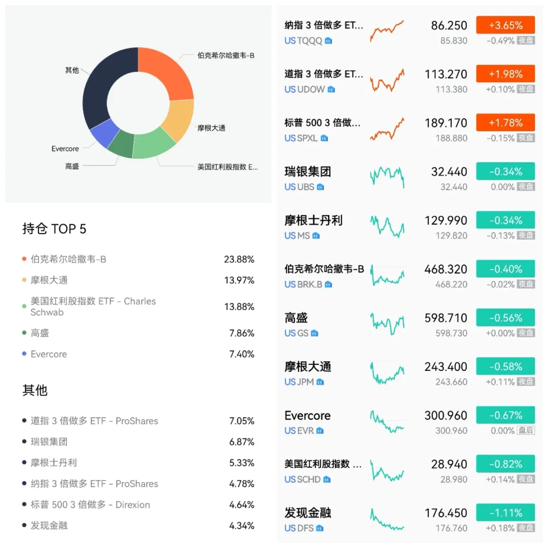Open 美国红利股指数 ETF - Charles Schwab holding
This screenshot has height=548, width=548.
[138, 306]
